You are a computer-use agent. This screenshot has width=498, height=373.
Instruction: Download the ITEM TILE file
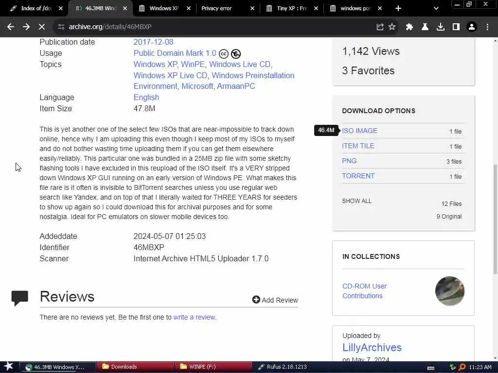click(358, 146)
